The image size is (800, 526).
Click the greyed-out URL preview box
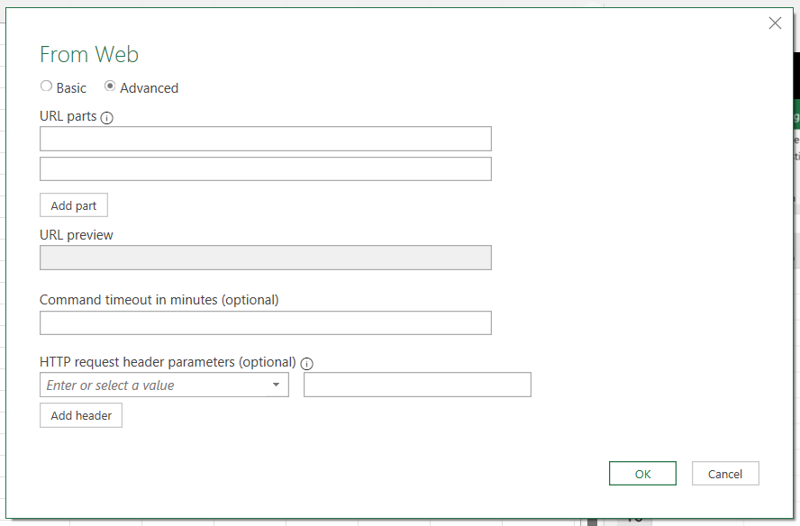pyautogui.click(x=266, y=258)
